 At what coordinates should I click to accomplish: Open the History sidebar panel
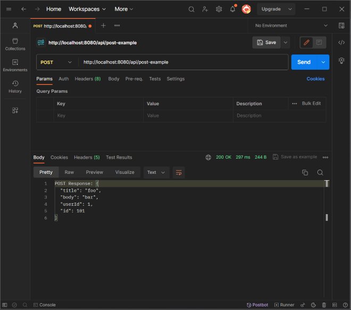[x=15, y=87]
